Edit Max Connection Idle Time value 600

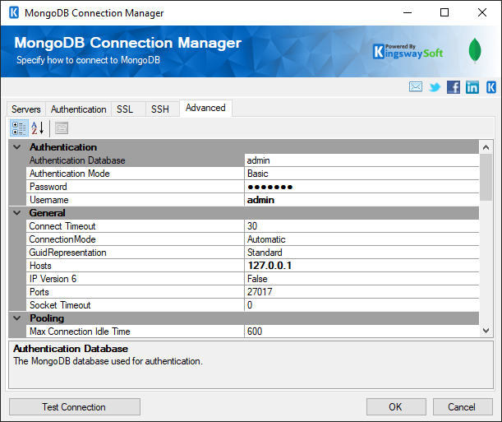click(362, 331)
